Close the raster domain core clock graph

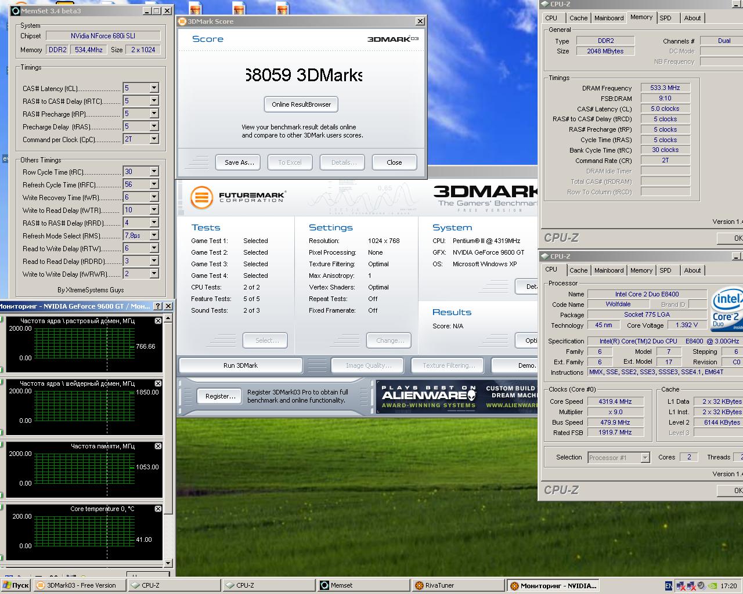pos(158,321)
